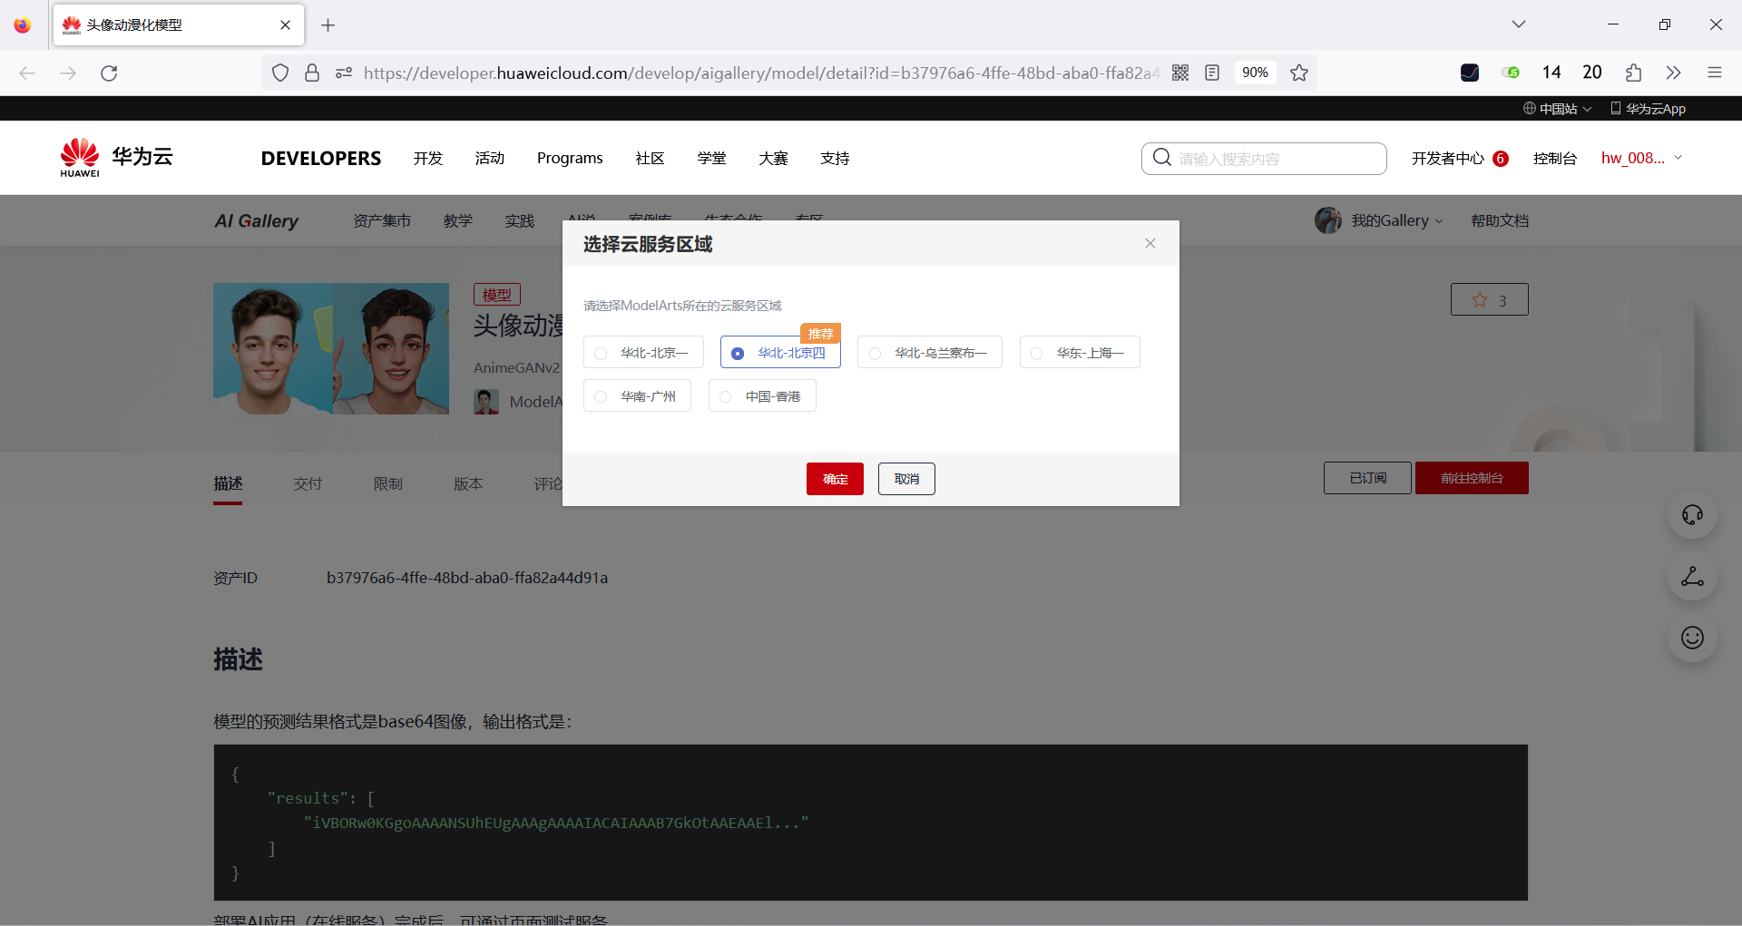Open the Firefox application menu
The height and width of the screenshot is (926, 1742).
click(x=1716, y=73)
